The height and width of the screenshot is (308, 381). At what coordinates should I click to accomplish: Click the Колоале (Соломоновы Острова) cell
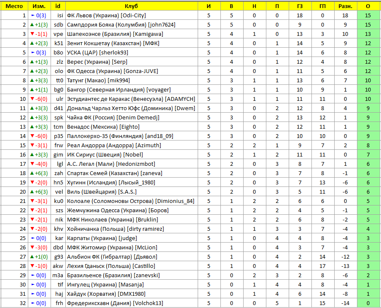pos(131,201)
